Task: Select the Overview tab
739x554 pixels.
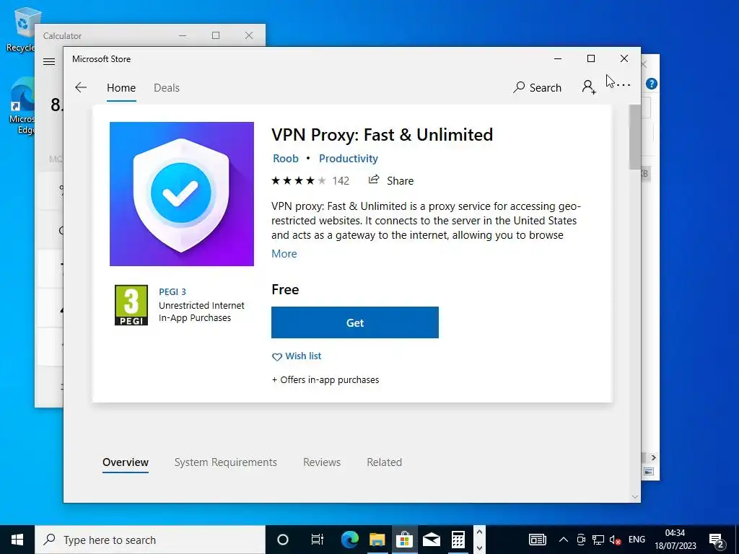Action: [x=126, y=462]
